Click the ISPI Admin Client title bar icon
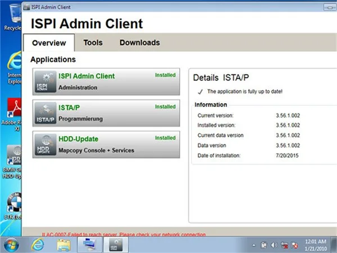This screenshot has height=253, width=337. 26,7
